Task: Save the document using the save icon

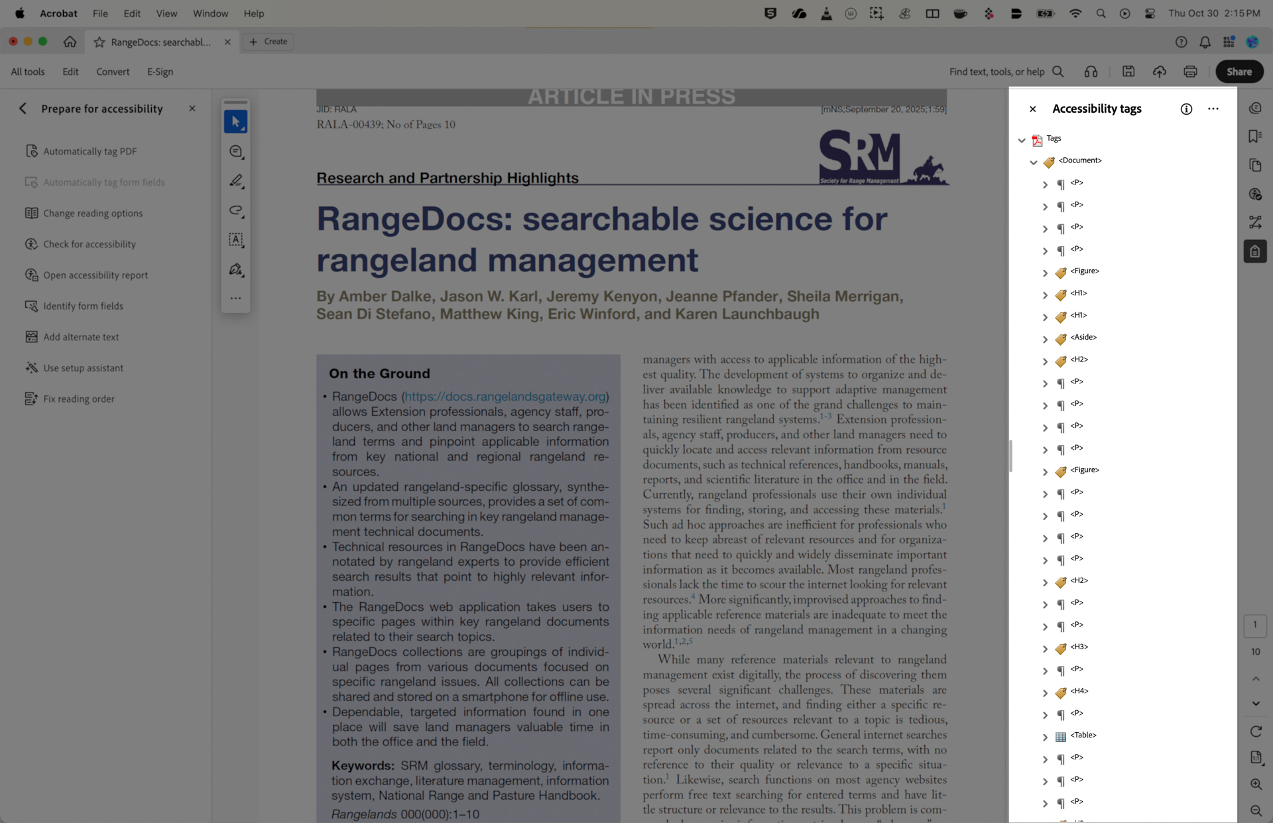Action: [1129, 72]
